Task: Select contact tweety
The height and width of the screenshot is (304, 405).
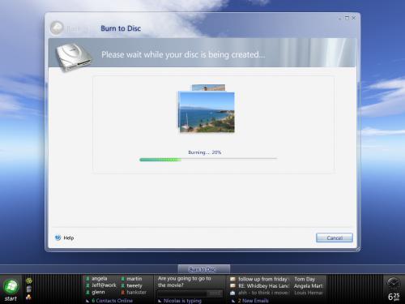Action: click(x=134, y=285)
